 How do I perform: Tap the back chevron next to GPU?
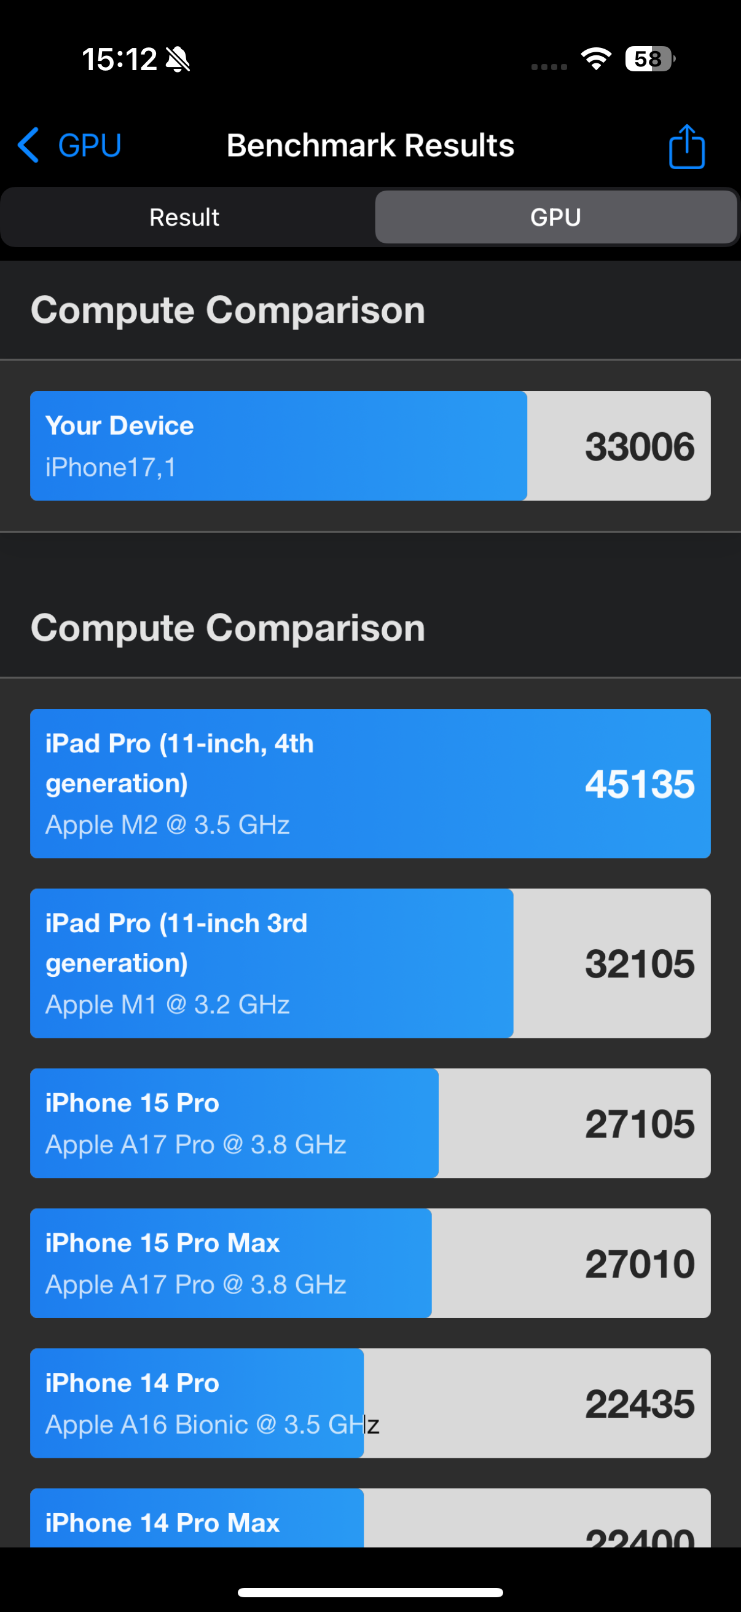(28, 144)
